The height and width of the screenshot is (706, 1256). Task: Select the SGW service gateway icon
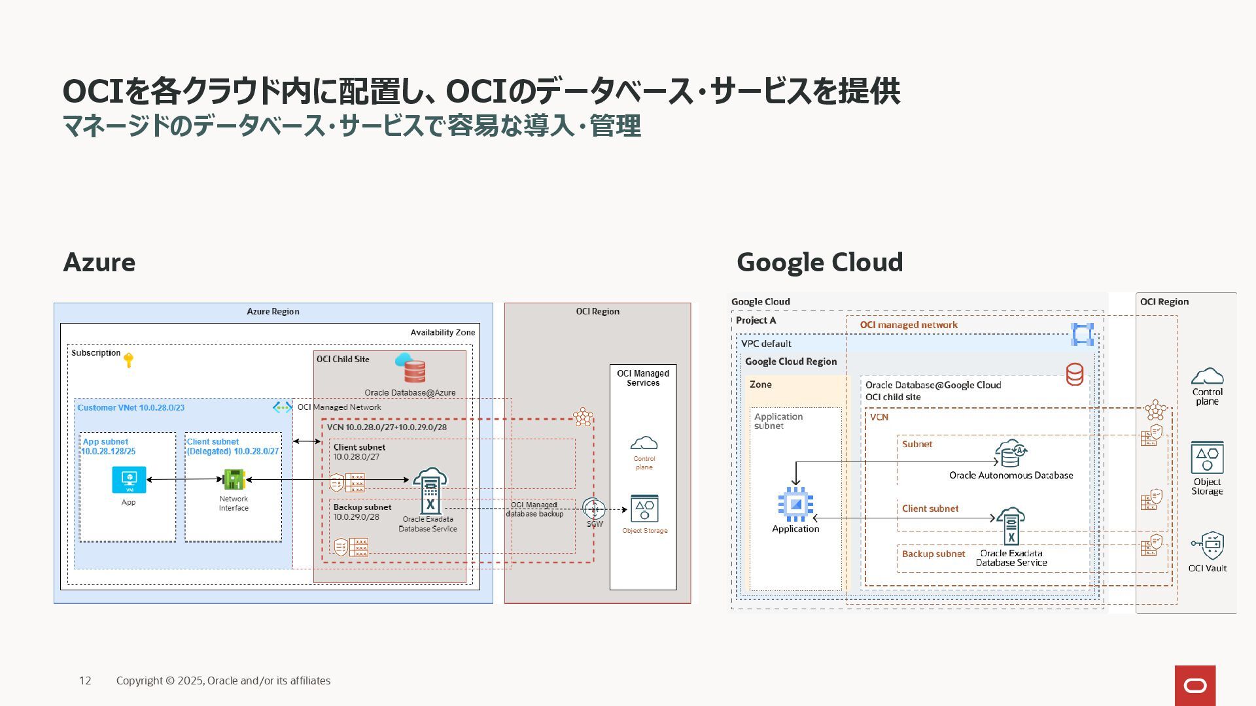click(594, 509)
